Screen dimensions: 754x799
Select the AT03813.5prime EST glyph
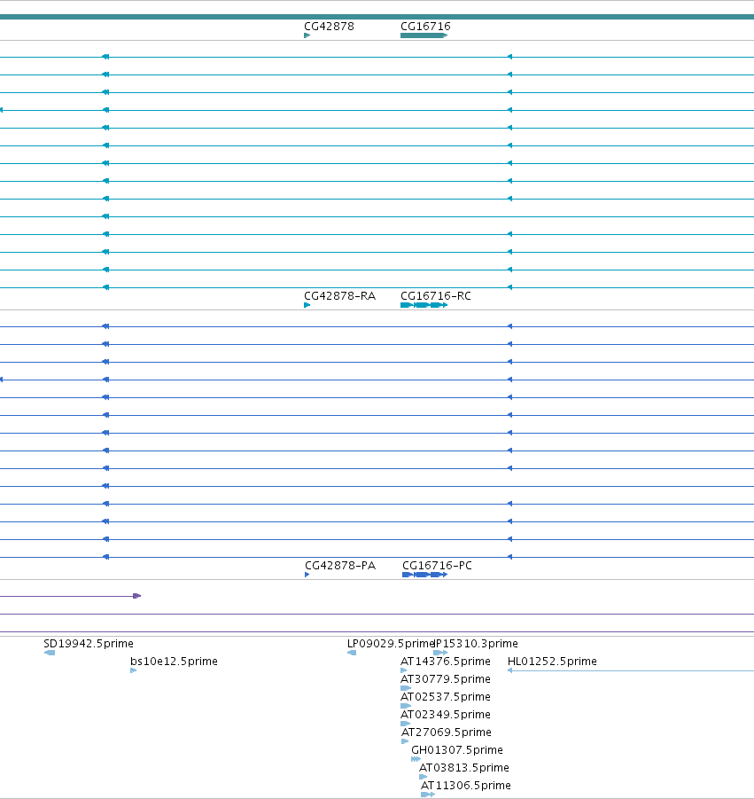424,777
